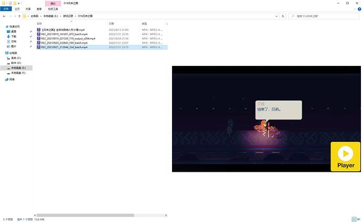Open the 文件 menu tab

pos(5,9)
